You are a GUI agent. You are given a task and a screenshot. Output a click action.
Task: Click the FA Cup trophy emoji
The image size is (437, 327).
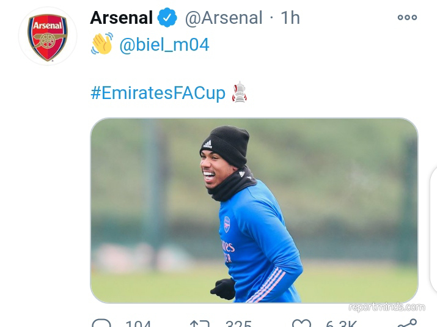239,92
